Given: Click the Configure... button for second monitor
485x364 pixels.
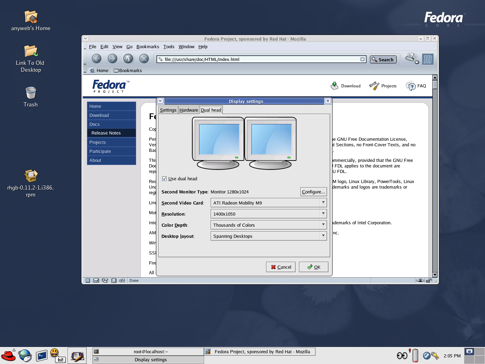Looking at the screenshot, I should 314,192.
